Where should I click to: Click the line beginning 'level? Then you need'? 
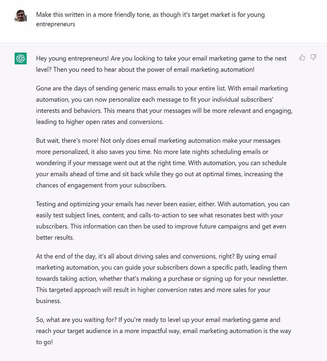pyautogui.click(x=145, y=70)
